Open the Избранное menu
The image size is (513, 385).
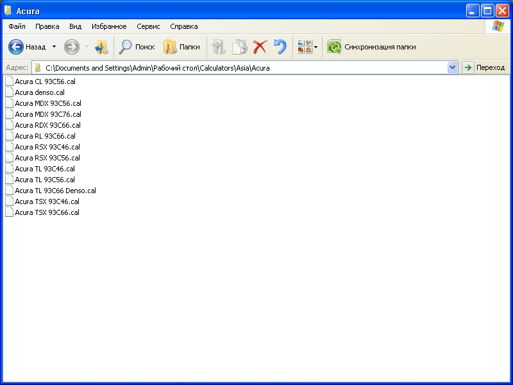pyautogui.click(x=109, y=26)
